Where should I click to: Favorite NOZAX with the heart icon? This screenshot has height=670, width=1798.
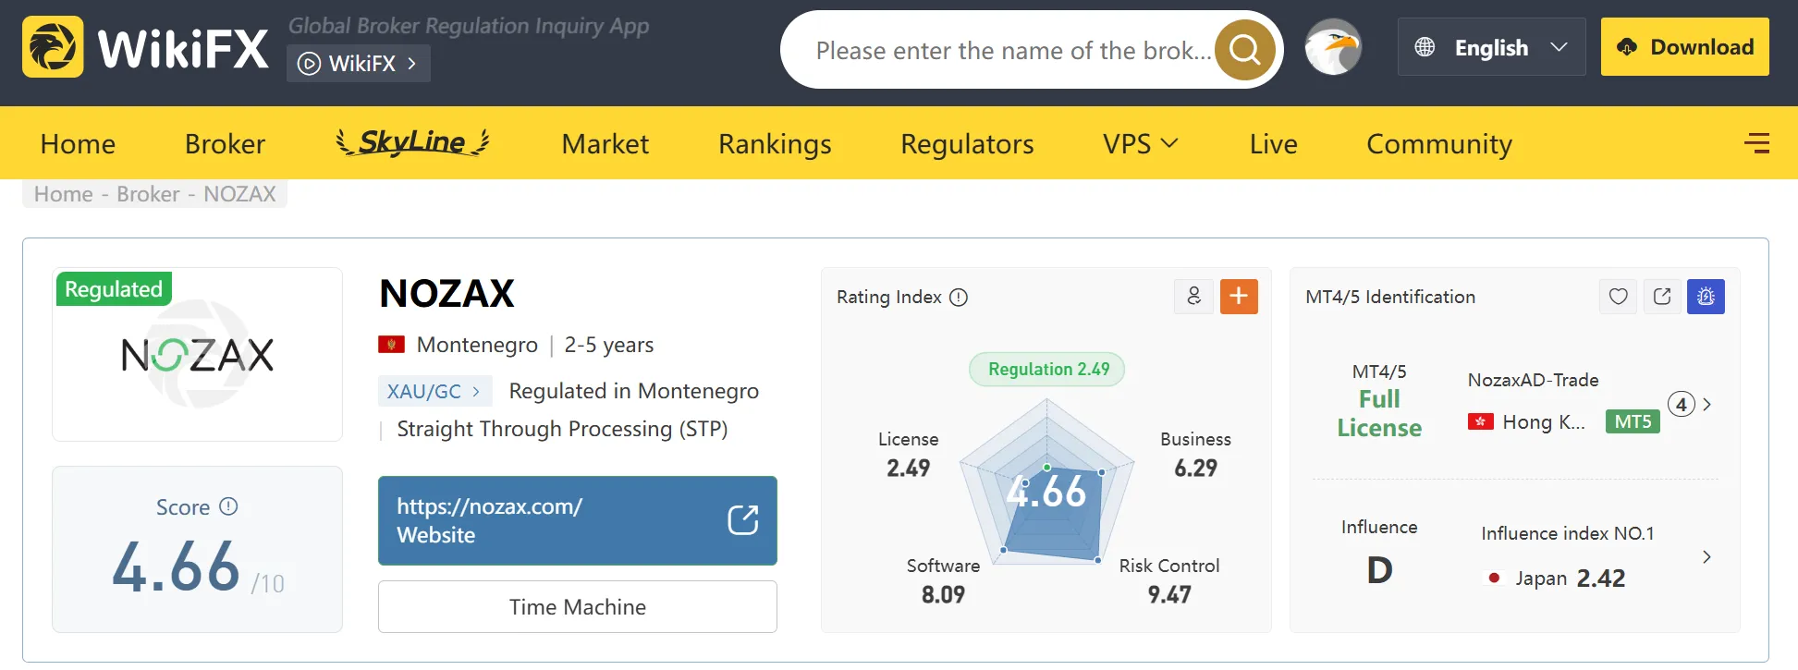[x=1618, y=297]
